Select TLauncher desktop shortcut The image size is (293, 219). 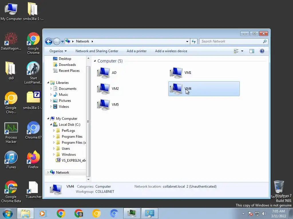(33, 190)
